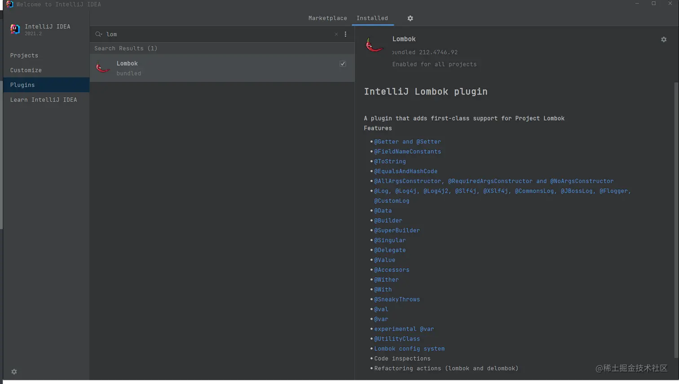Open the @Accessors link
Screen dimensions: 679x384
(x=392, y=270)
